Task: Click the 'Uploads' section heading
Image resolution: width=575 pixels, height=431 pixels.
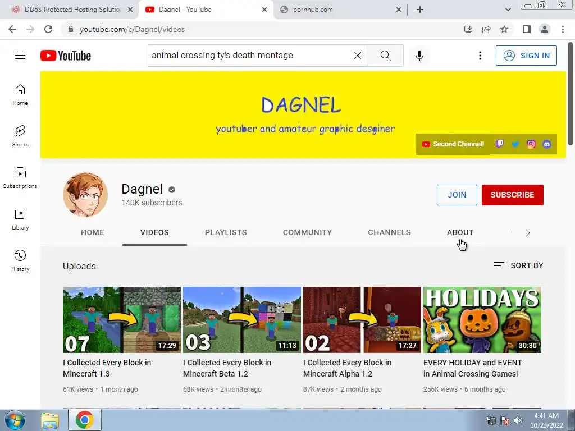Action: 79,266
